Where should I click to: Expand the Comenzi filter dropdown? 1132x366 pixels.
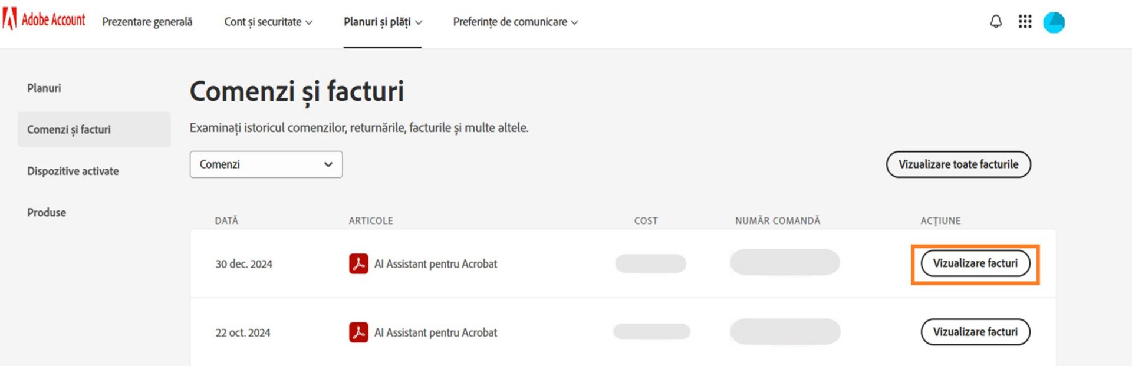tap(266, 164)
